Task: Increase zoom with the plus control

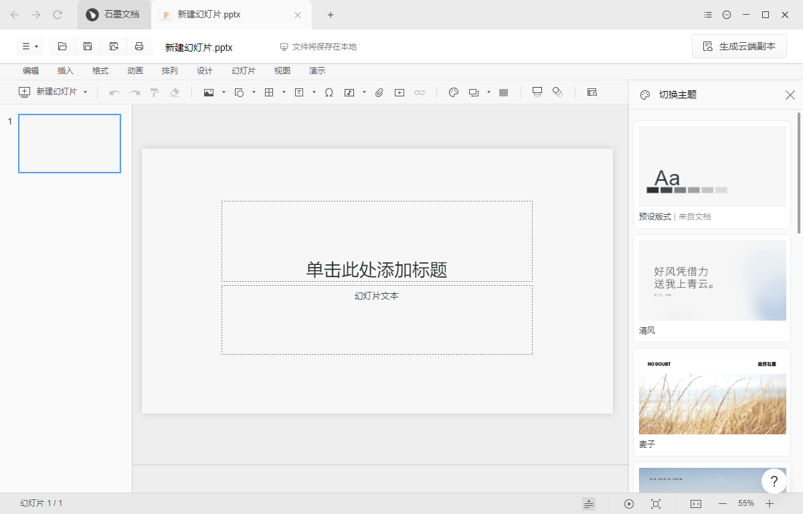Action: (770, 503)
